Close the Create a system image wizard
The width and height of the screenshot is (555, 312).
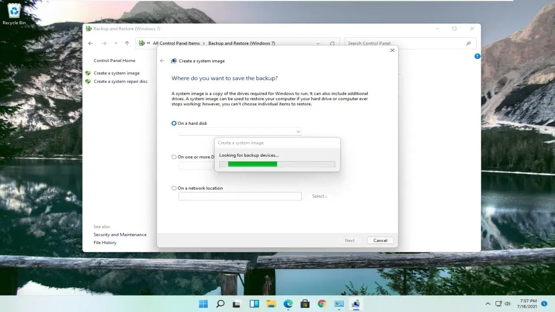392,50
